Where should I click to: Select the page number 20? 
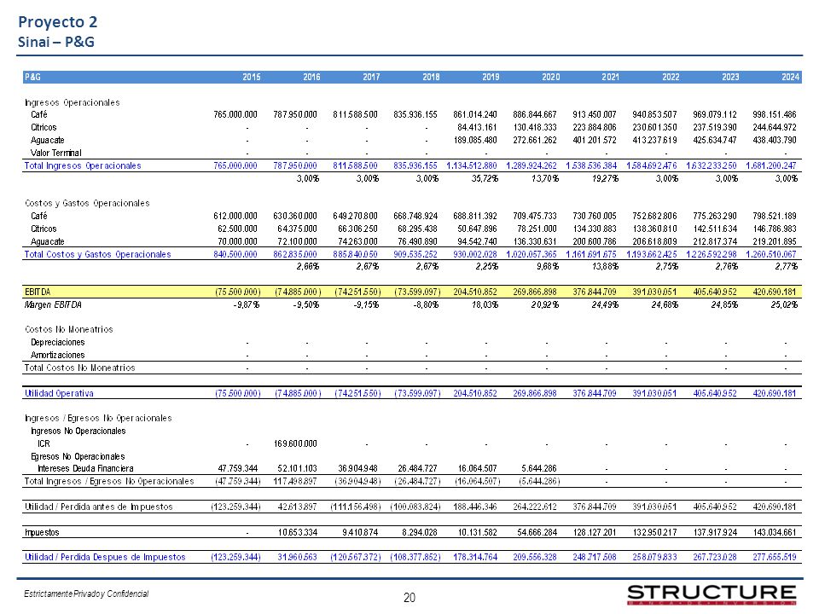tap(409, 598)
